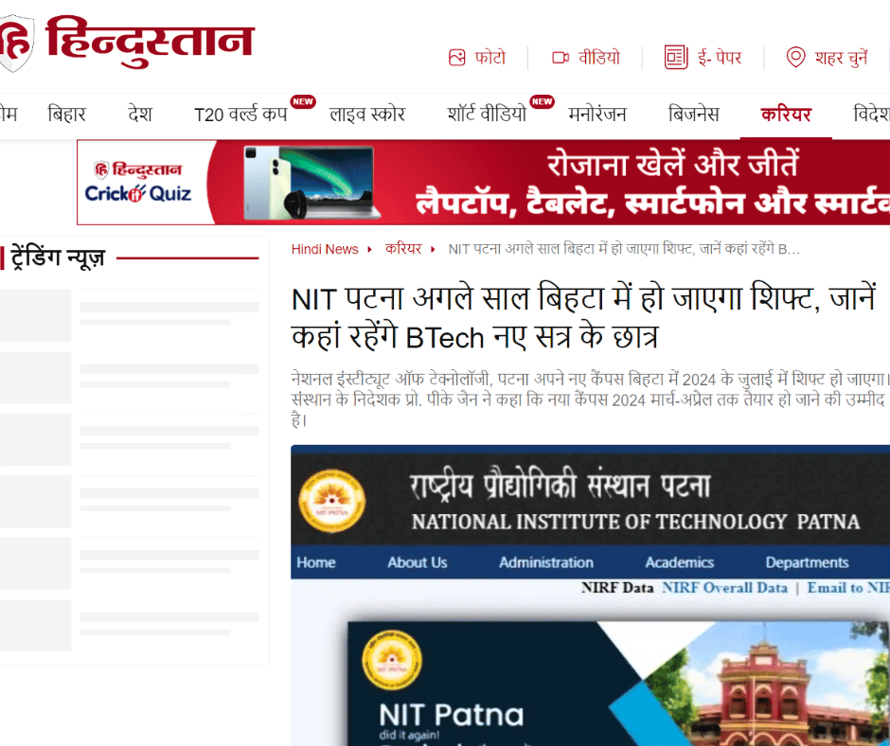Click the Hindi News breadcrumb link
This screenshot has width=890, height=746.
325,249
